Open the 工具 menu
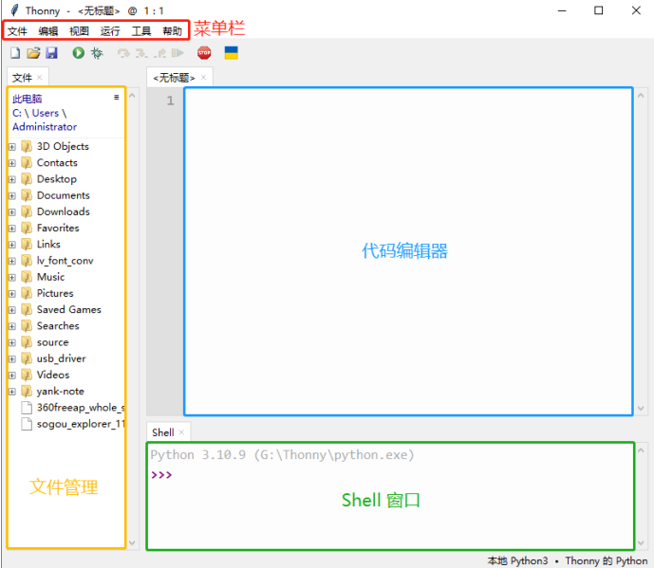Viewport: 654px width, 568px height. (140, 31)
